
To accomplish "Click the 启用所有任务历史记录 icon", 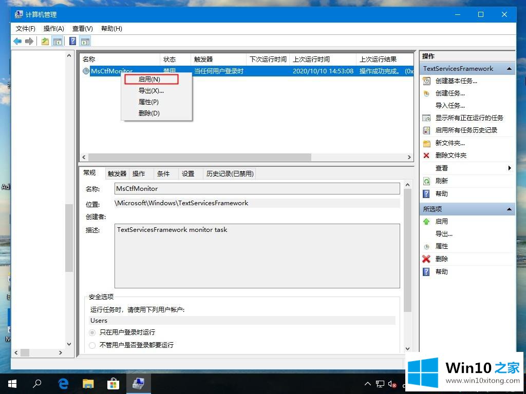I will coord(426,130).
